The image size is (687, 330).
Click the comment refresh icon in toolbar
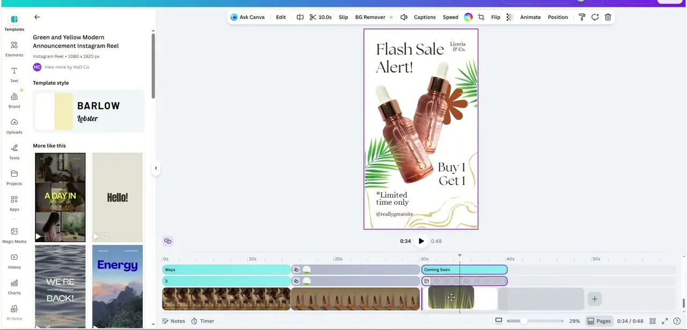595,17
